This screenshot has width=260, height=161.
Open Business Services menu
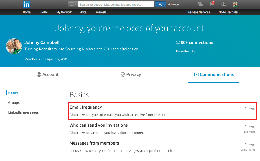tap(198, 12)
